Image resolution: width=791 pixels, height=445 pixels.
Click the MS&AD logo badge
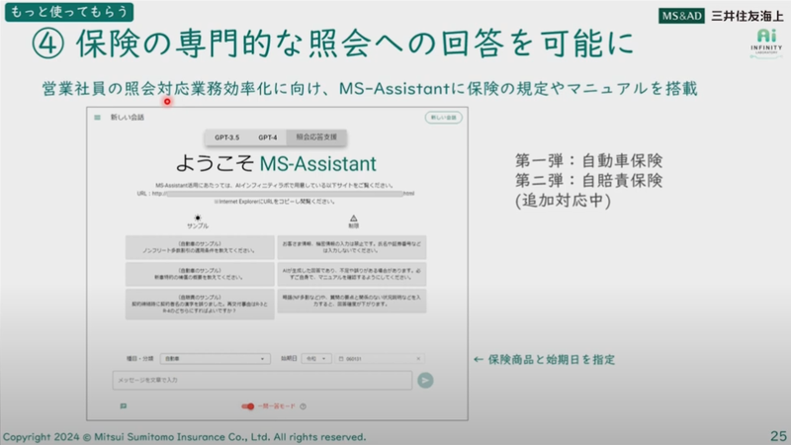point(681,16)
